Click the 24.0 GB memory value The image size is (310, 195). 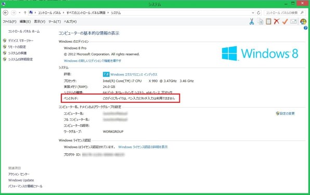click(x=109, y=87)
